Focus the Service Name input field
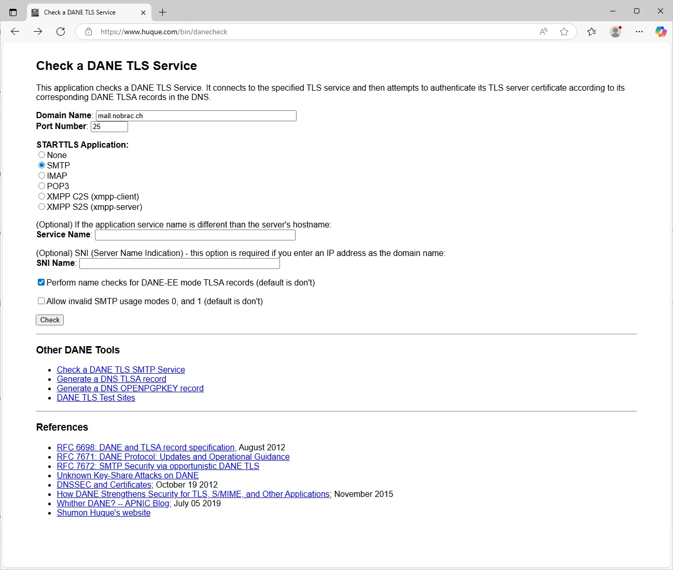Viewport: 673px width, 570px height. (195, 235)
